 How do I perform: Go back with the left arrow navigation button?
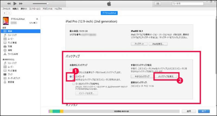5,13
